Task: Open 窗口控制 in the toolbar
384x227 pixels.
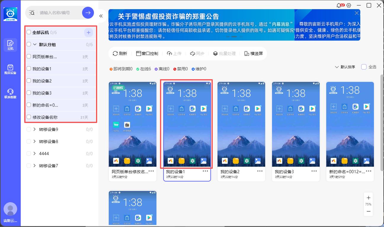Action: click(147, 53)
